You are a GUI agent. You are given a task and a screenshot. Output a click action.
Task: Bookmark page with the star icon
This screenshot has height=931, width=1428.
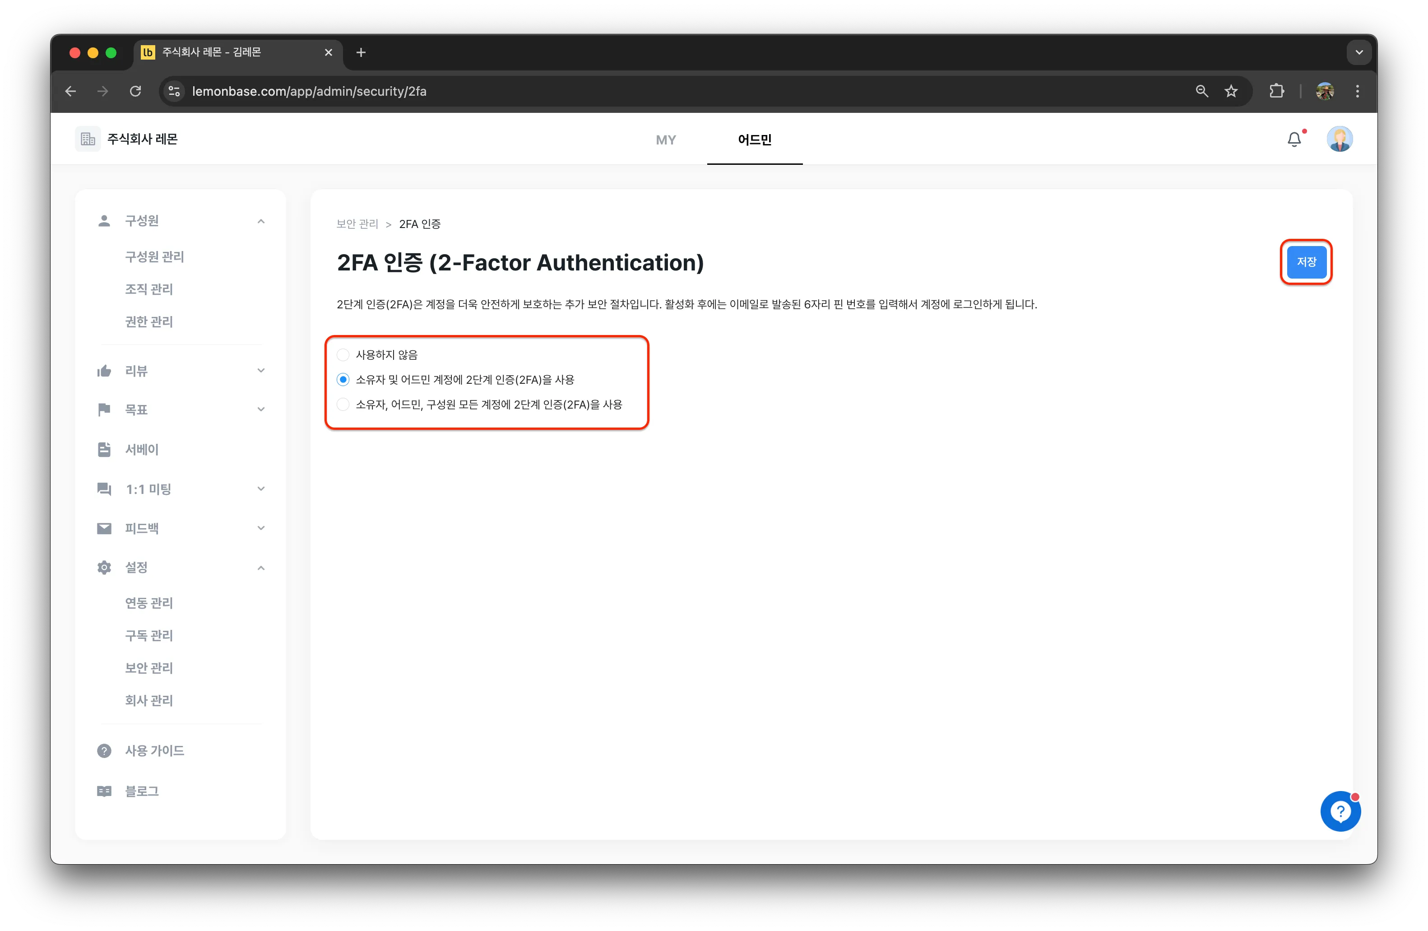tap(1231, 91)
